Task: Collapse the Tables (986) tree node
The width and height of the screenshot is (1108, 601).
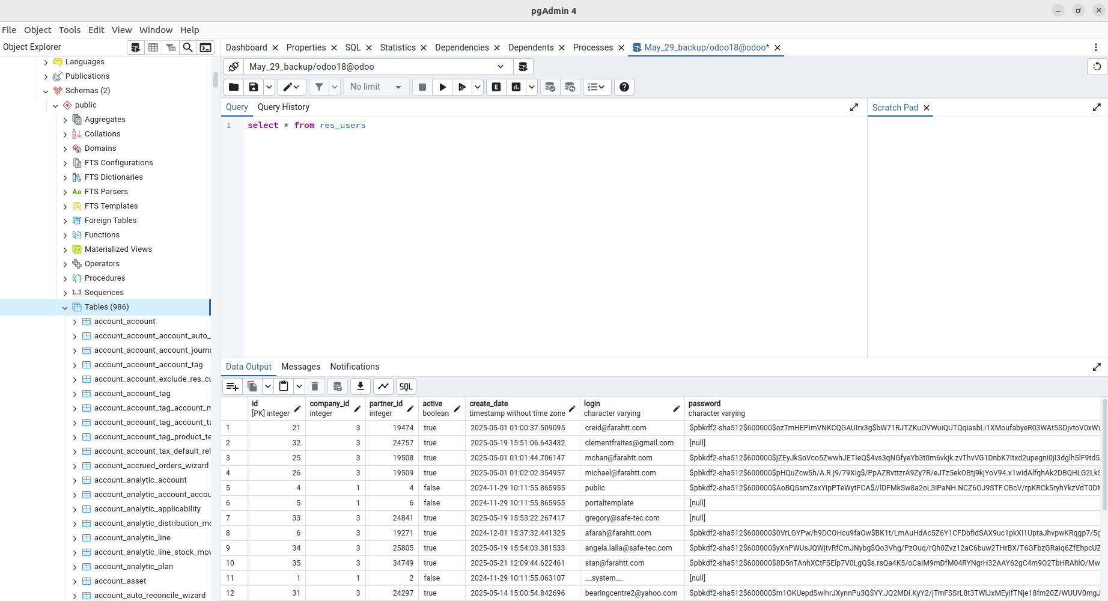Action: click(x=65, y=307)
